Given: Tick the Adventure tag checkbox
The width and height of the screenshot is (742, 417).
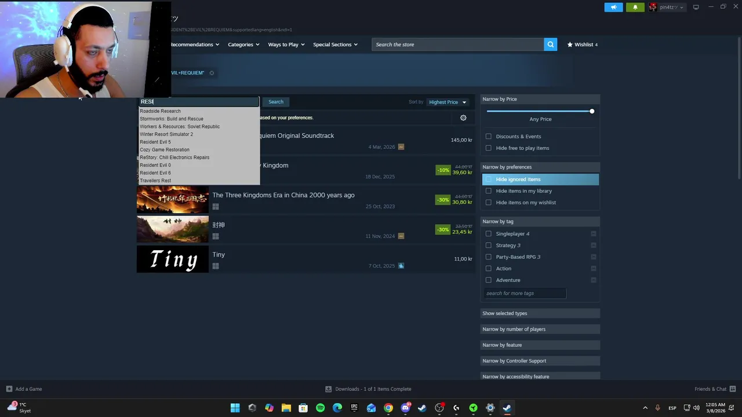Looking at the screenshot, I should (x=489, y=280).
